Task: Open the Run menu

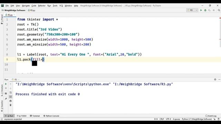Action: 49,6
